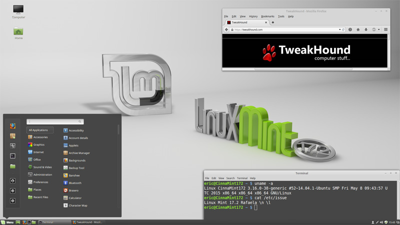400x225 pixels.
Task: Click the Firefox Home toolbar icon
Action: [358, 29]
